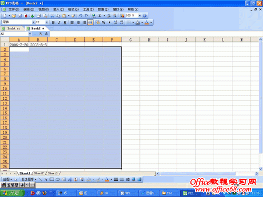Center cell text horizontally

(x=78, y=22)
